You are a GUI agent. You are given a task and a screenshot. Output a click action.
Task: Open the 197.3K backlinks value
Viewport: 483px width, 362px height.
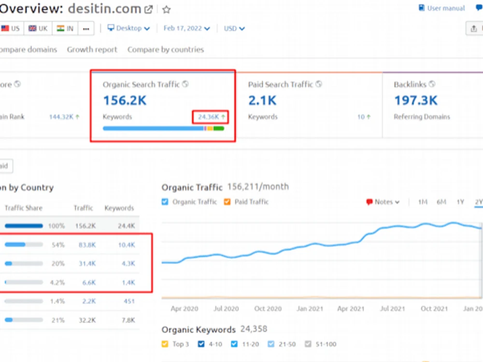click(x=416, y=100)
